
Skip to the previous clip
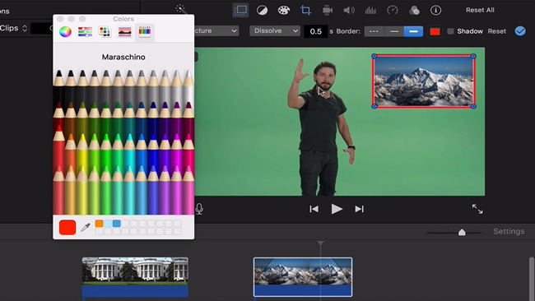(314, 209)
